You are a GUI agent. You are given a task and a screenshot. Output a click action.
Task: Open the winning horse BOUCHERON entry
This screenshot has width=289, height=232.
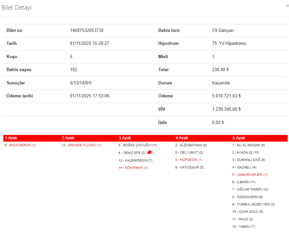pyautogui.click(x=20, y=145)
